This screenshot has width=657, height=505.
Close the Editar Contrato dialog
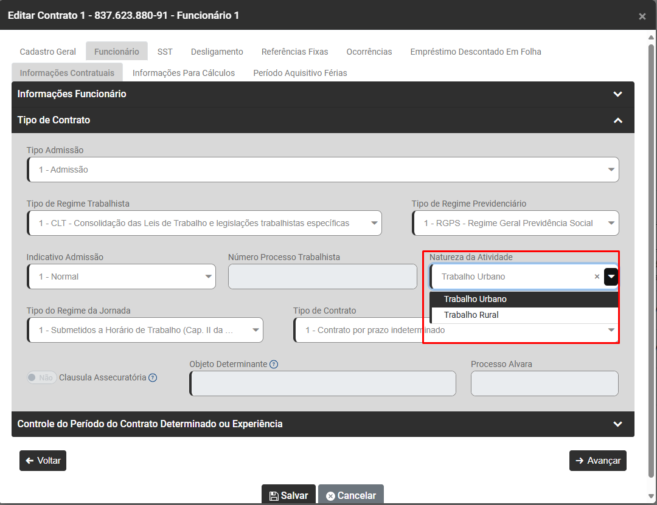coord(642,16)
